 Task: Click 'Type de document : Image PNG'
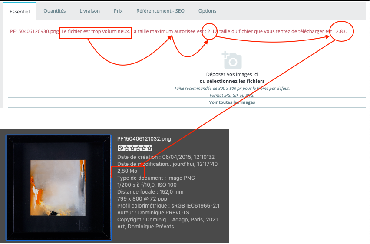(x=156, y=178)
